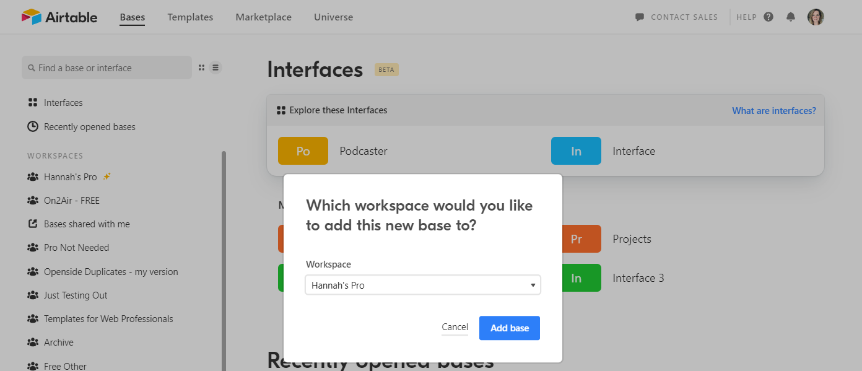Click the Find a base search field
The image size is (862, 371).
point(107,68)
